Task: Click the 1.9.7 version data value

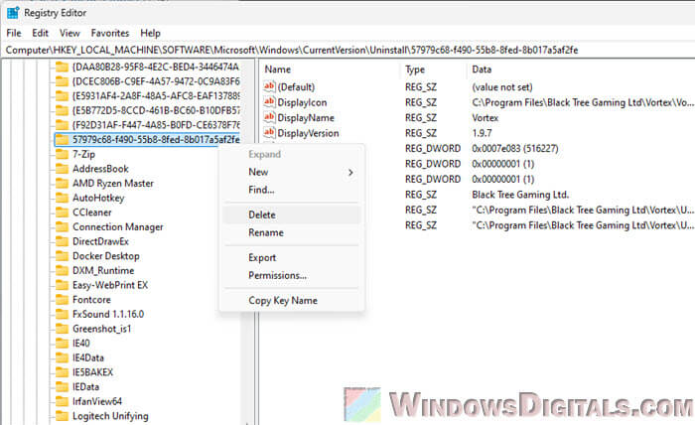Action: pyautogui.click(x=482, y=133)
